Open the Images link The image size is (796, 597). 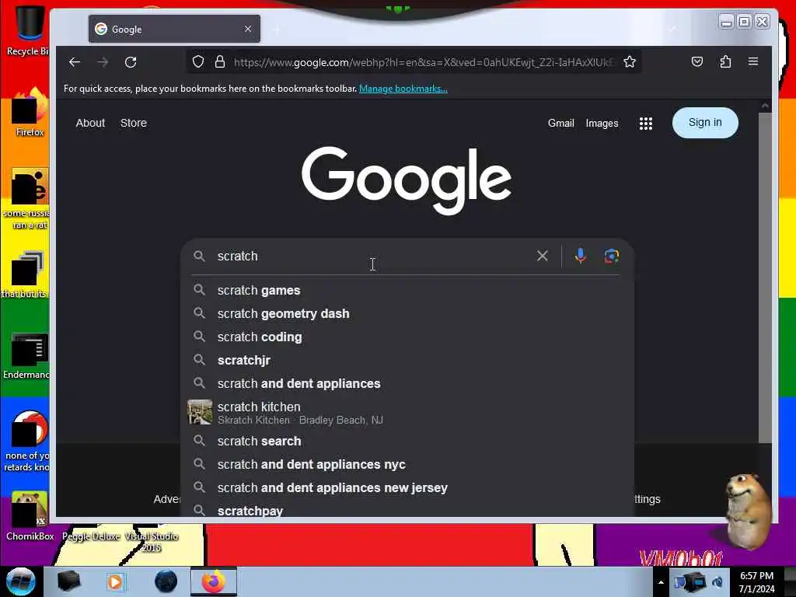[602, 124]
